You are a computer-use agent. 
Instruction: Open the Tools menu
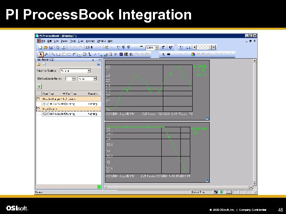pos(73,41)
